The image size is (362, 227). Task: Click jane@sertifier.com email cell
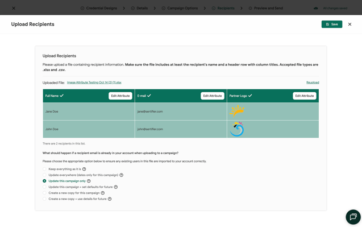pyautogui.click(x=181, y=111)
